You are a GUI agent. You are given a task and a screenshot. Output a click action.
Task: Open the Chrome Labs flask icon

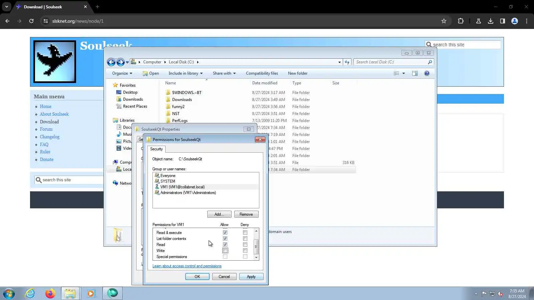coord(478,21)
